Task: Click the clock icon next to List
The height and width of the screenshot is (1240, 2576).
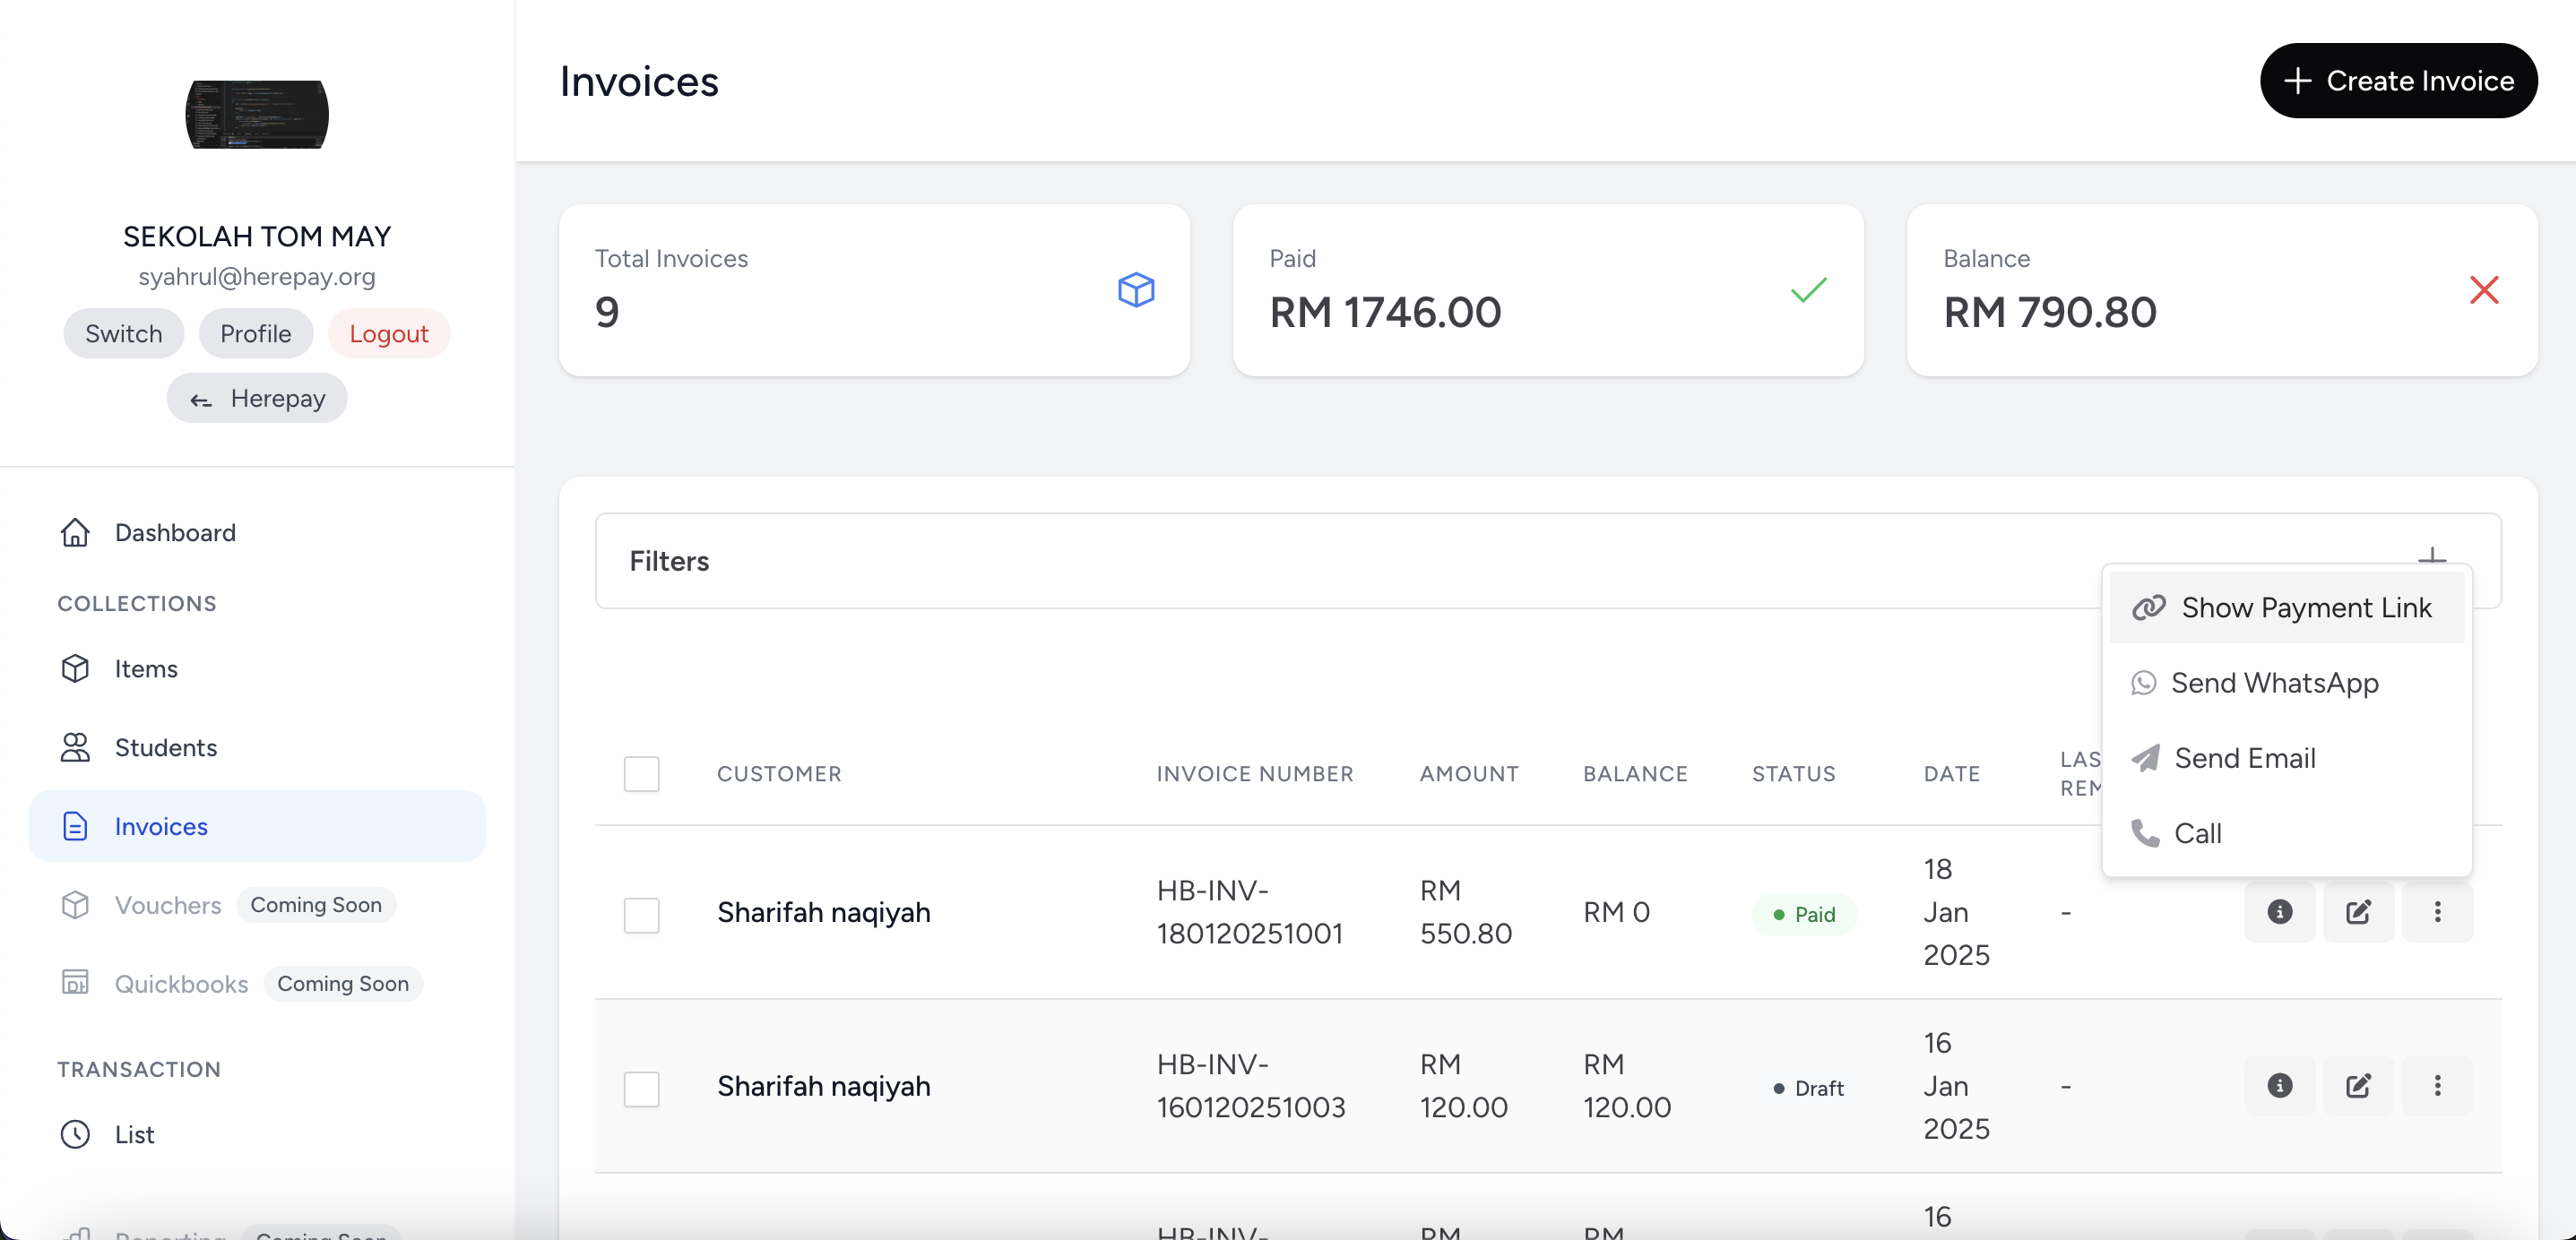Action: 75,1134
